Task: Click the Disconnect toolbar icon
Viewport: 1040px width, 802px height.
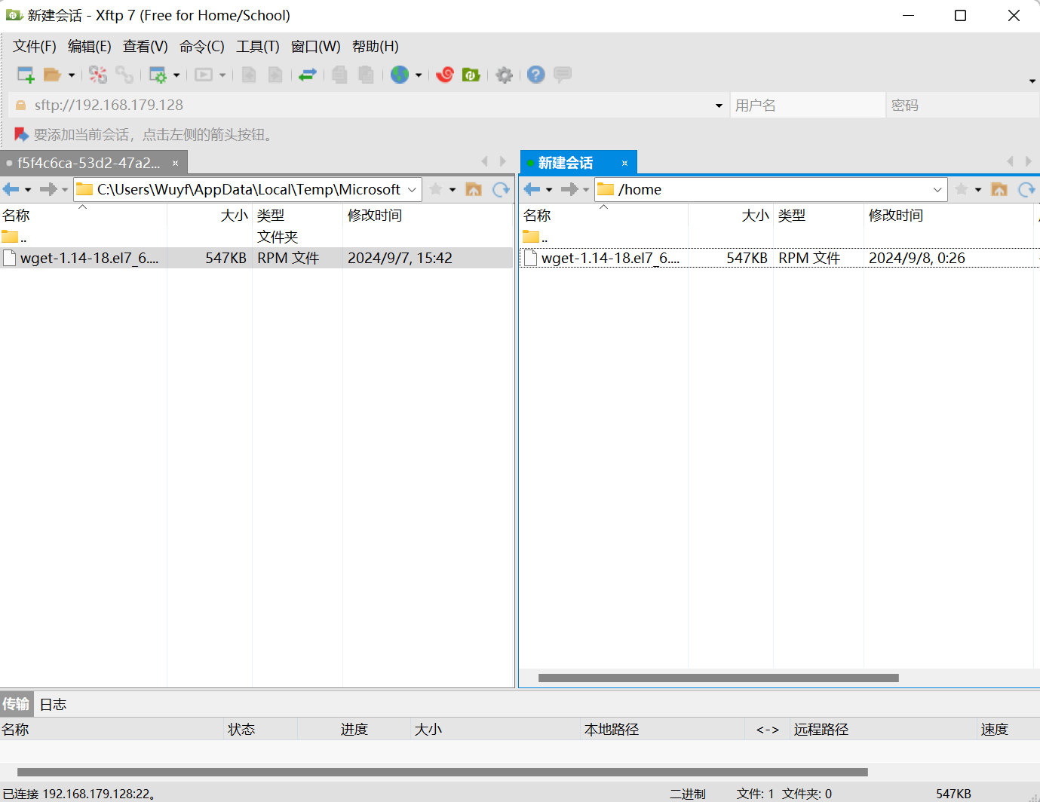Action: [98, 75]
